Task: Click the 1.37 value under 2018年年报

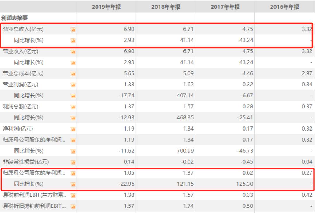Action: [188, 173]
